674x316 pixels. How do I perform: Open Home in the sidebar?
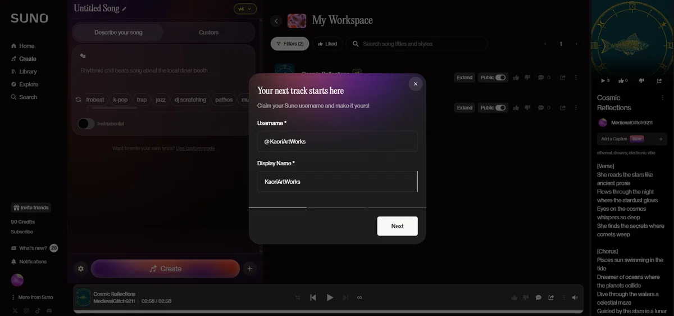coord(23,46)
